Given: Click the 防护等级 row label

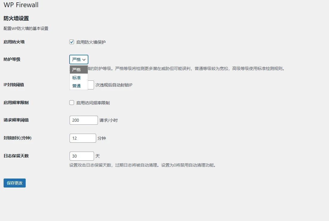Looking at the screenshot, I should pyautogui.click(x=12, y=59).
